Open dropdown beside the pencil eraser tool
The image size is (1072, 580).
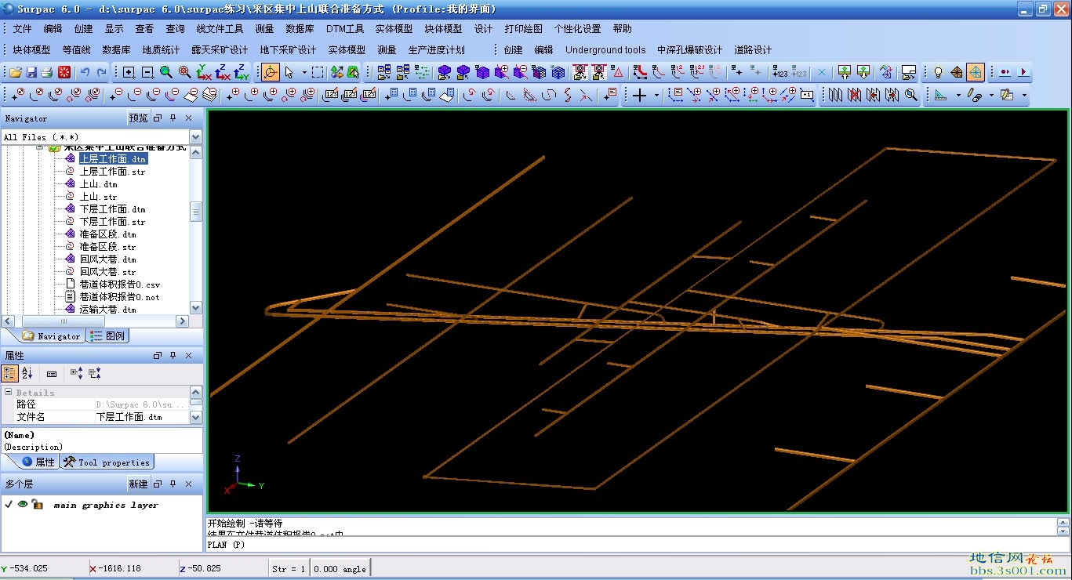pos(991,95)
